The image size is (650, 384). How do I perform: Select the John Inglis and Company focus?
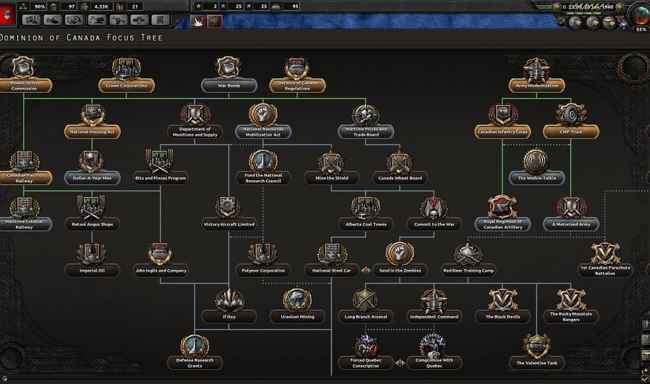coord(161,271)
